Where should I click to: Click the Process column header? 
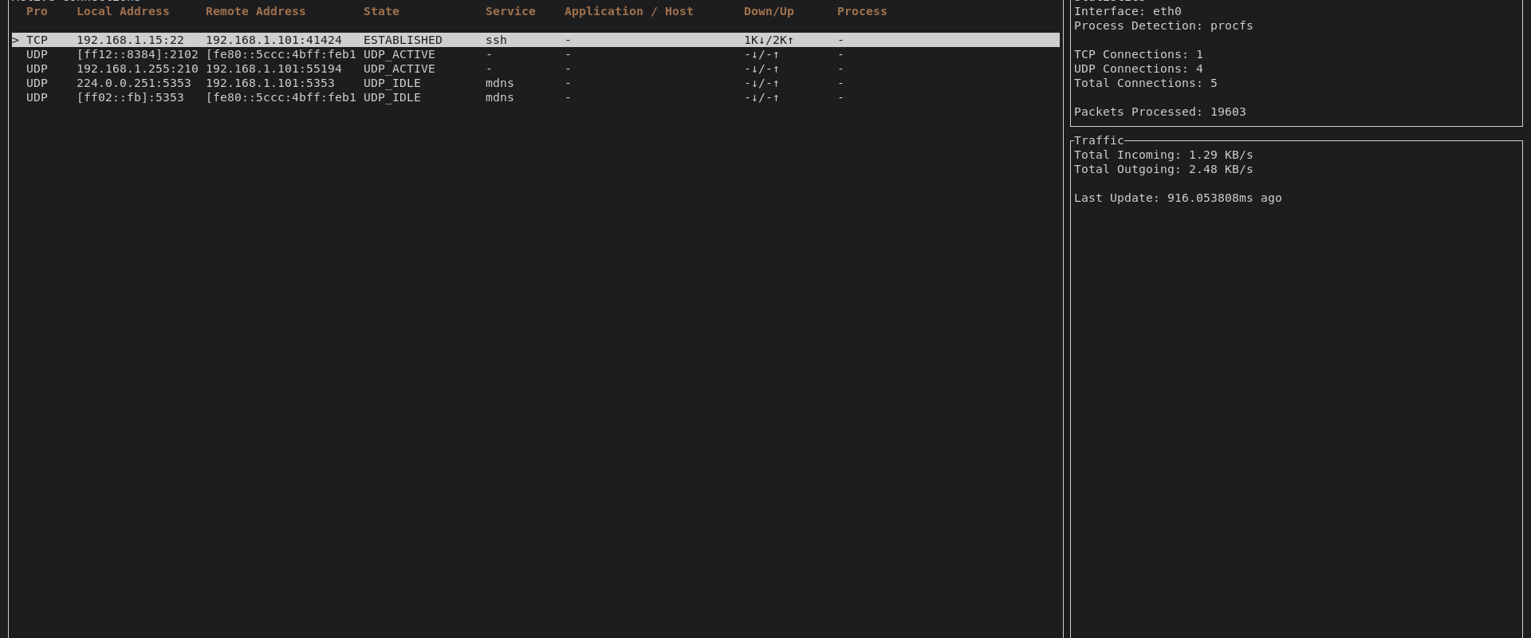click(862, 11)
